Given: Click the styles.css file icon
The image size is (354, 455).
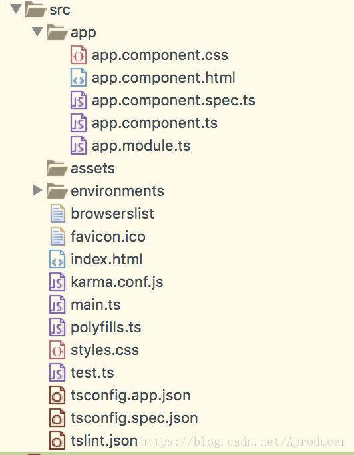Looking at the screenshot, I should 57,350.
